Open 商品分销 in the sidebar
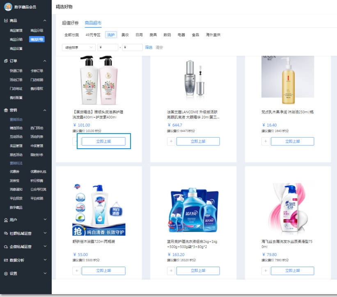 point(16,39)
